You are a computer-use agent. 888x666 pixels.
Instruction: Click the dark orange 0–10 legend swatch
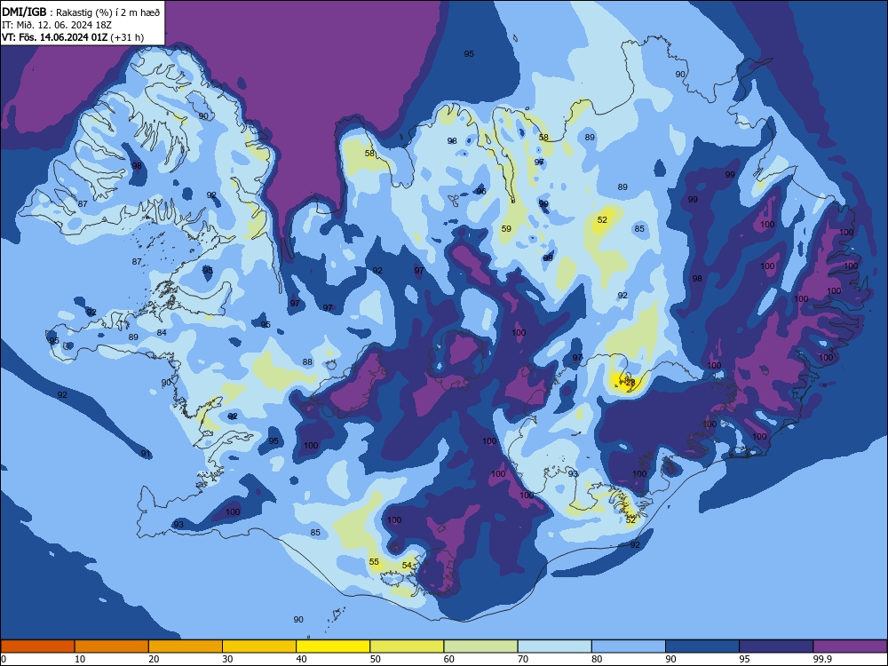(x=37, y=646)
